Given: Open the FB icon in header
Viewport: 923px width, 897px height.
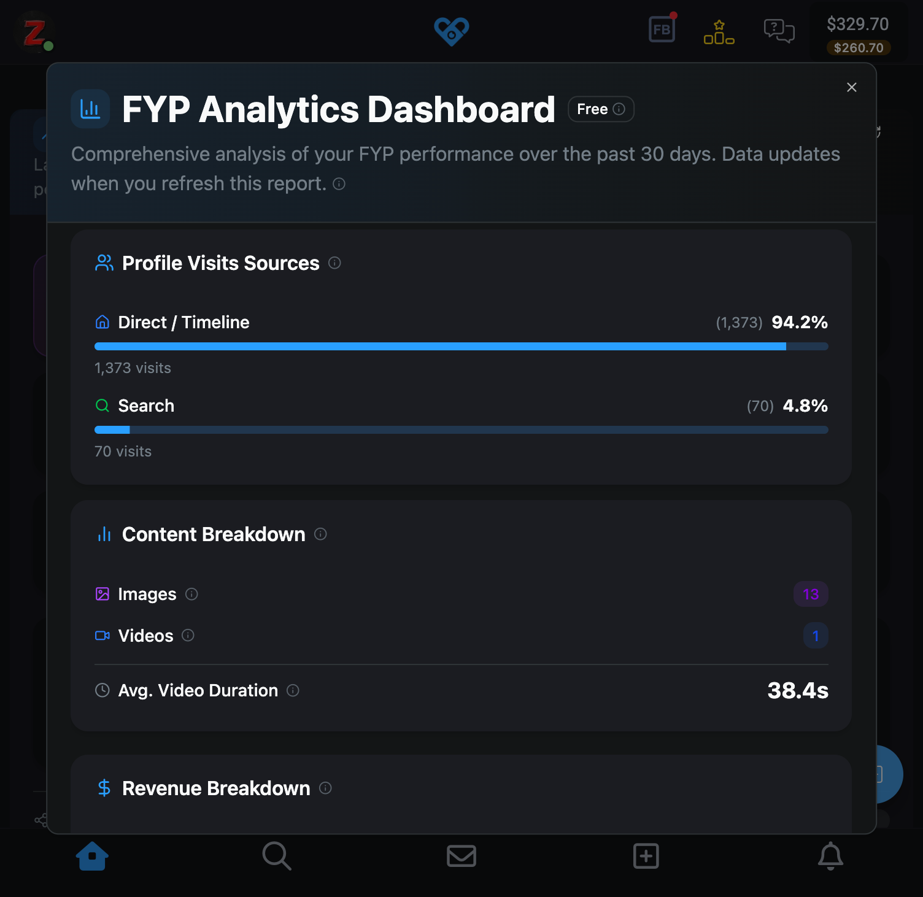Looking at the screenshot, I should (662, 29).
